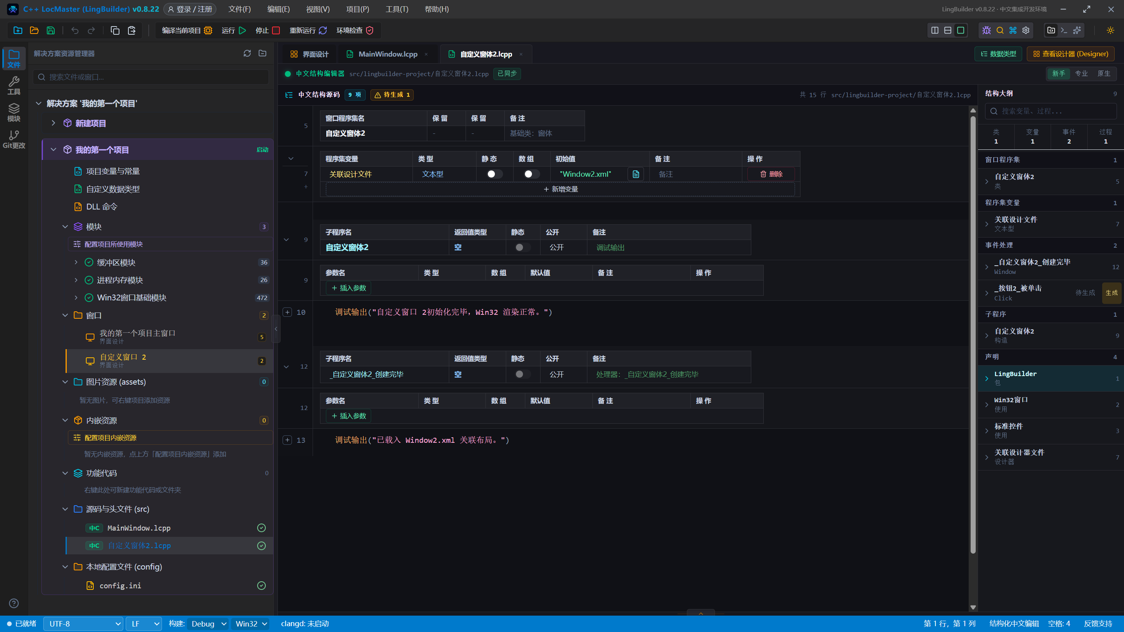The image size is (1124, 632).
Task: Click the redo arrow icon
Action: (x=91, y=30)
